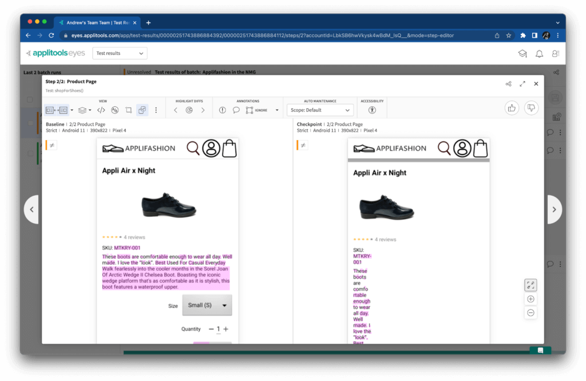Advance to next step with right arrow
Screen dimensions: 586x381
[553, 209]
